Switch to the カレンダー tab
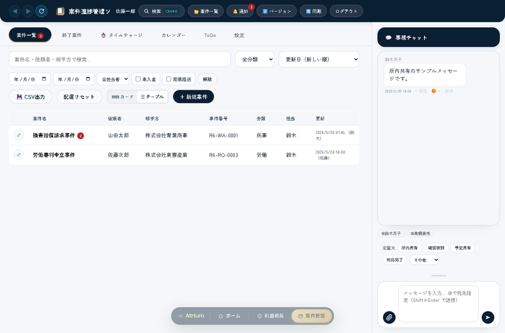The image size is (505, 333). point(174,35)
